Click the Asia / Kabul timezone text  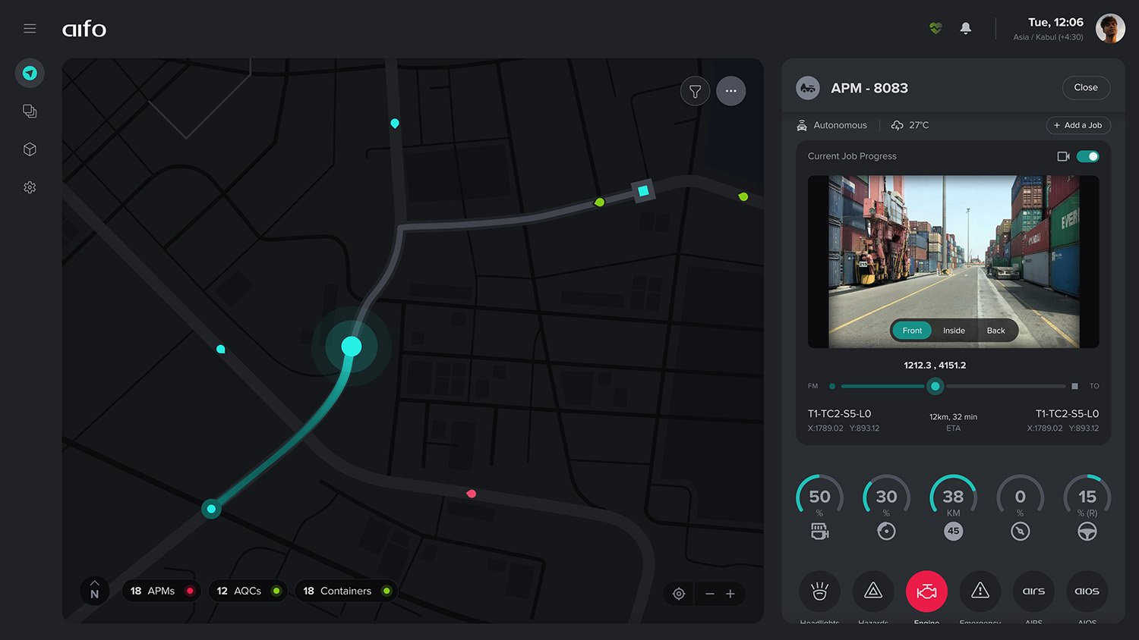click(x=1048, y=37)
